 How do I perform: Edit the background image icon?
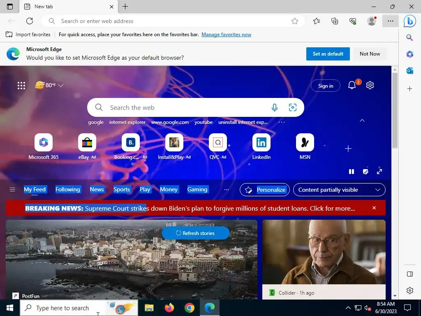pos(365,172)
